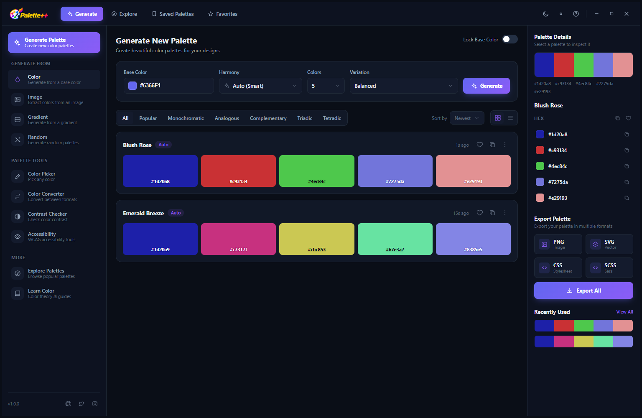Open GitHub icon in sidebar footer
The height and width of the screenshot is (418, 642).
coord(68,404)
